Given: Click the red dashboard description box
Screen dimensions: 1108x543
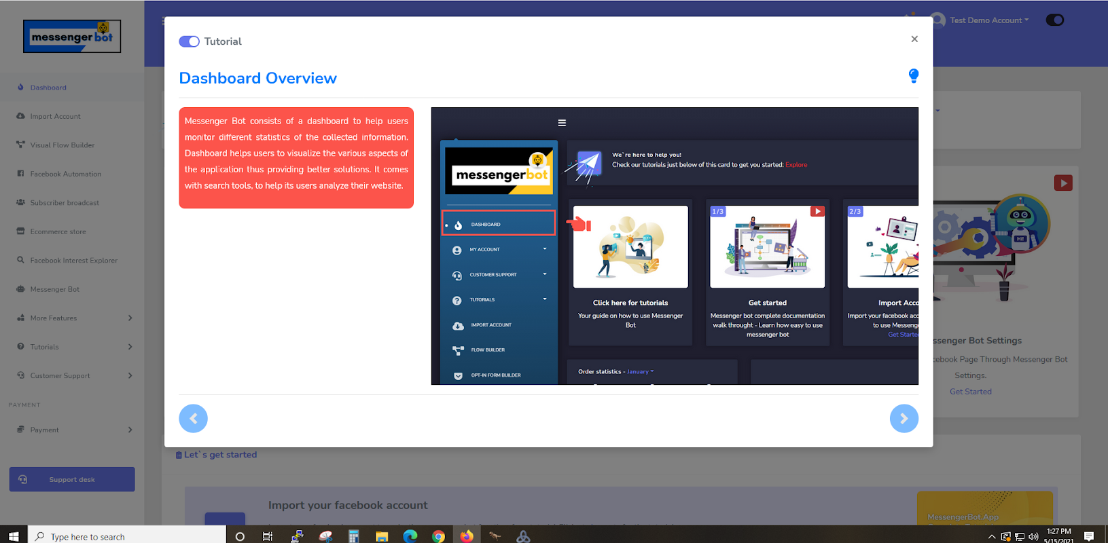Looking at the screenshot, I should 296,157.
